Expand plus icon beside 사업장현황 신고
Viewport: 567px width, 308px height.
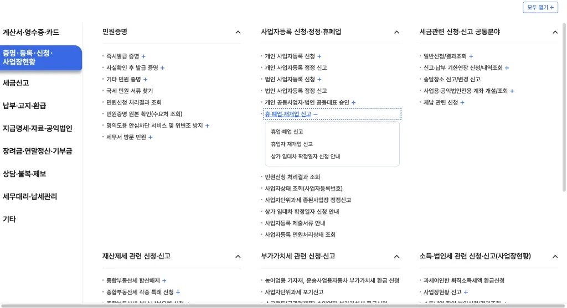tap(466, 292)
